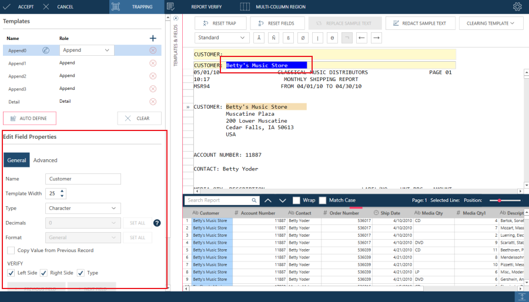Switch to the Advanced tab

pyautogui.click(x=45, y=160)
